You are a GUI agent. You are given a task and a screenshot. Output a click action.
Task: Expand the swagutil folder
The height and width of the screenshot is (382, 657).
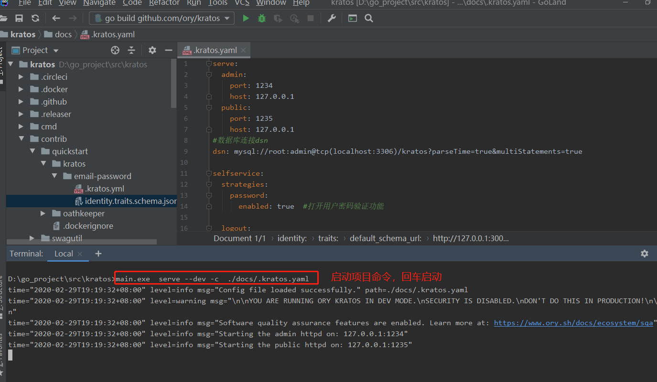pos(32,238)
